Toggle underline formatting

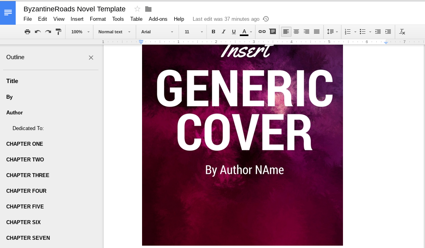pyautogui.click(x=234, y=32)
